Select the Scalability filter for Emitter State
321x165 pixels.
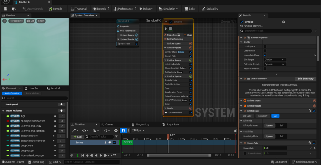pyautogui.click(x=263, y=116)
